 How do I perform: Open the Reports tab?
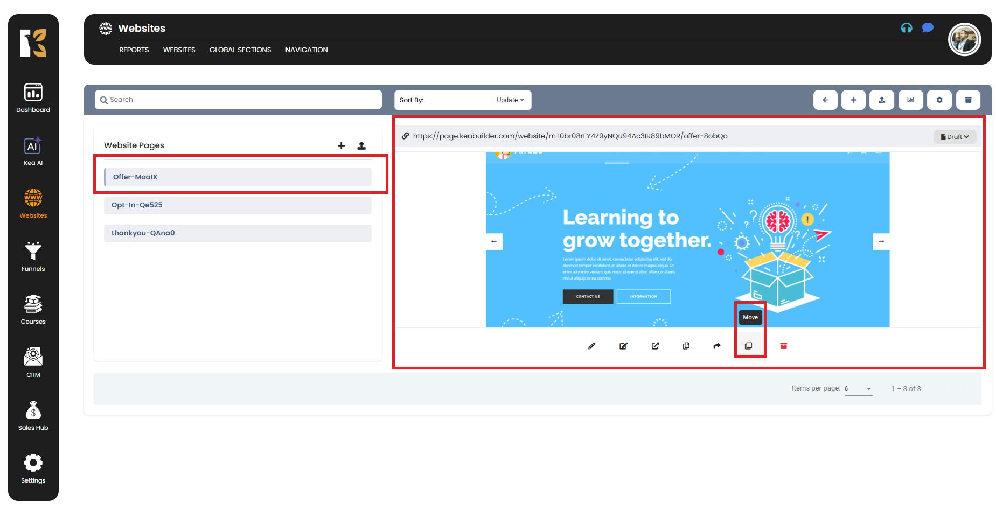[x=134, y=50]
